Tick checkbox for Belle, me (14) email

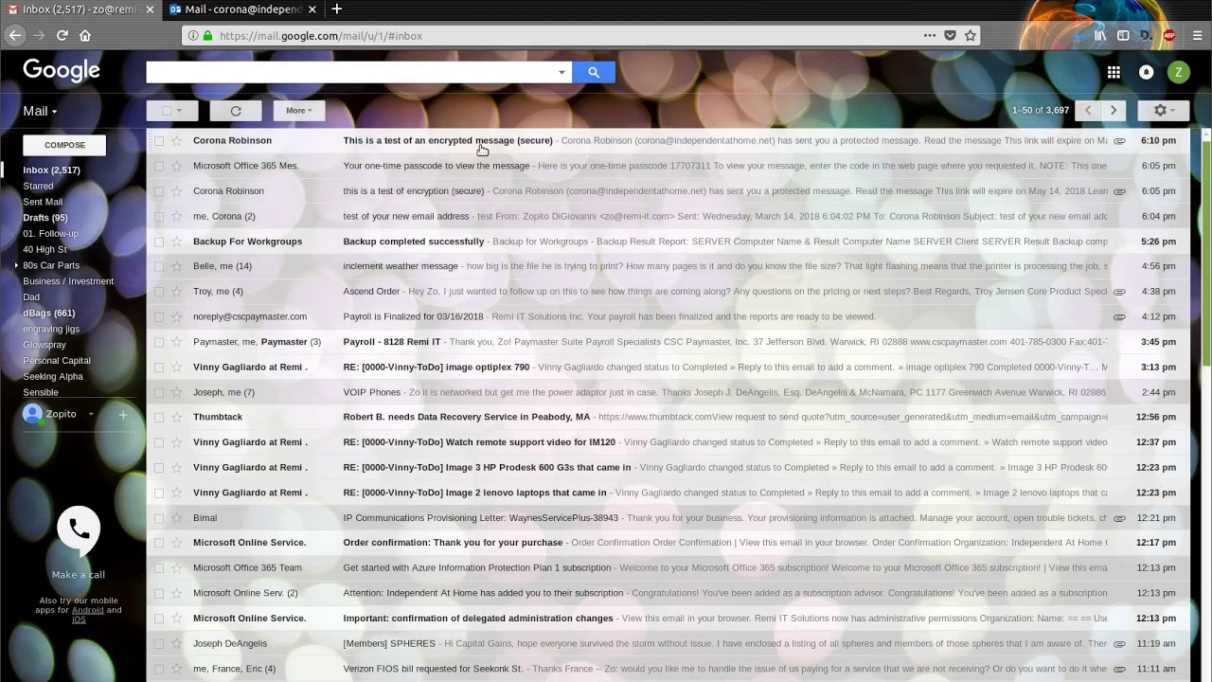pos(159,266)
